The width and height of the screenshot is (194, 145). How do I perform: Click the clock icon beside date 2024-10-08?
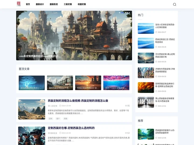coord(156,138)
